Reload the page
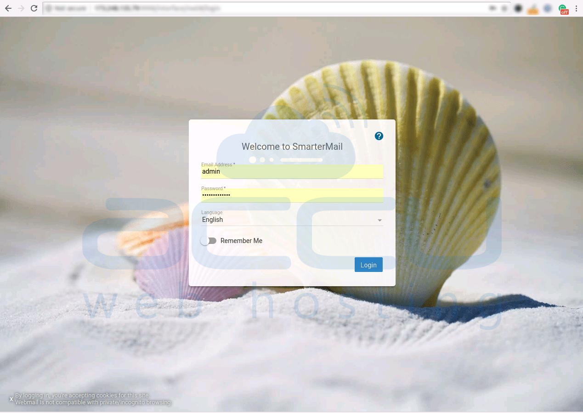Image resolution: width=583 pixels, height=413 pixels. [x=34, y=8]
